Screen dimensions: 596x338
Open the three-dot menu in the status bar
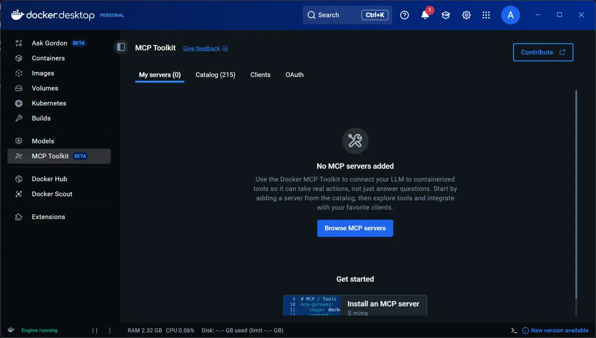pos(110,330)
